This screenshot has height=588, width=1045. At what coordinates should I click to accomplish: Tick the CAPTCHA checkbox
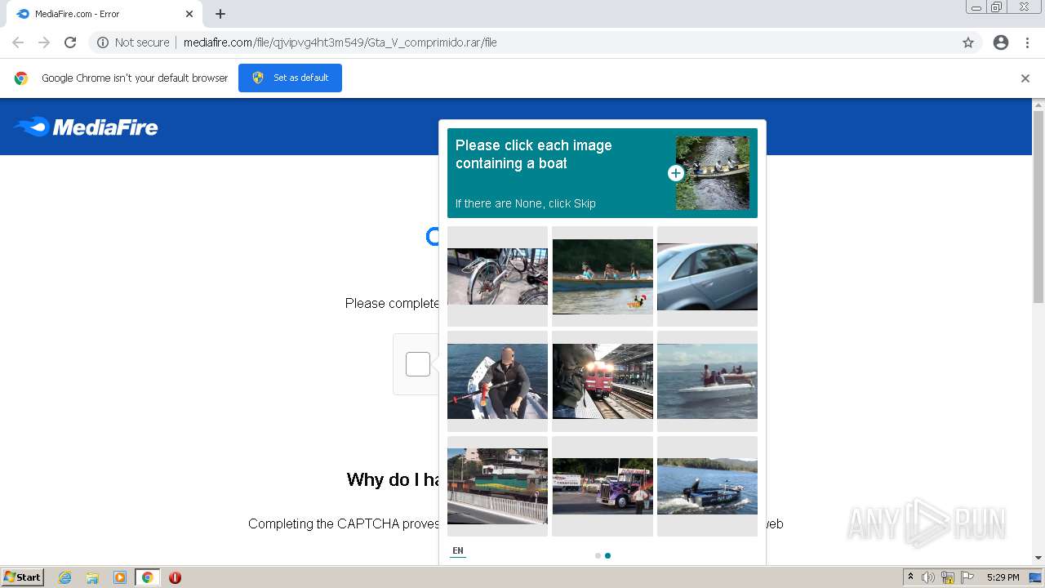tap(418, 364)
